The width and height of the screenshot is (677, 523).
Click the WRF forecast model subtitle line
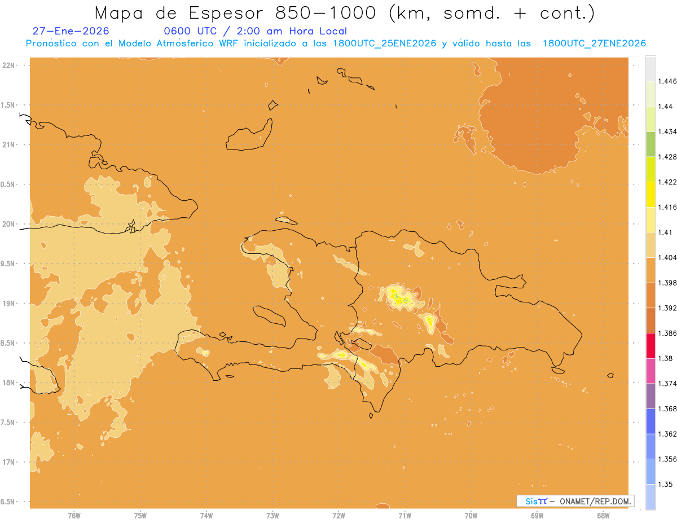click(336, 43)
